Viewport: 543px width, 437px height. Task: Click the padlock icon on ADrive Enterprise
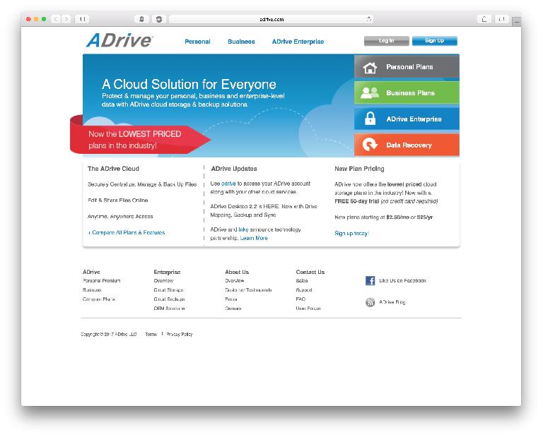pos(370,119)
